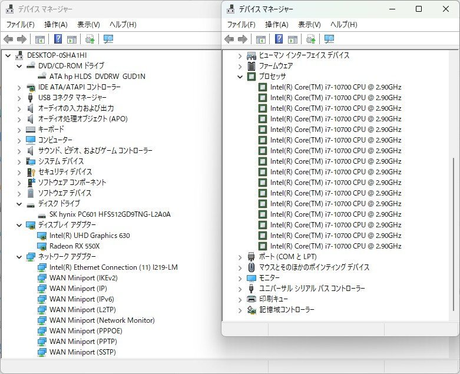Viewport: 460px width, 374px height.
Task: Select the SK hynix PC601 disk drive
Action: (110, 214)
